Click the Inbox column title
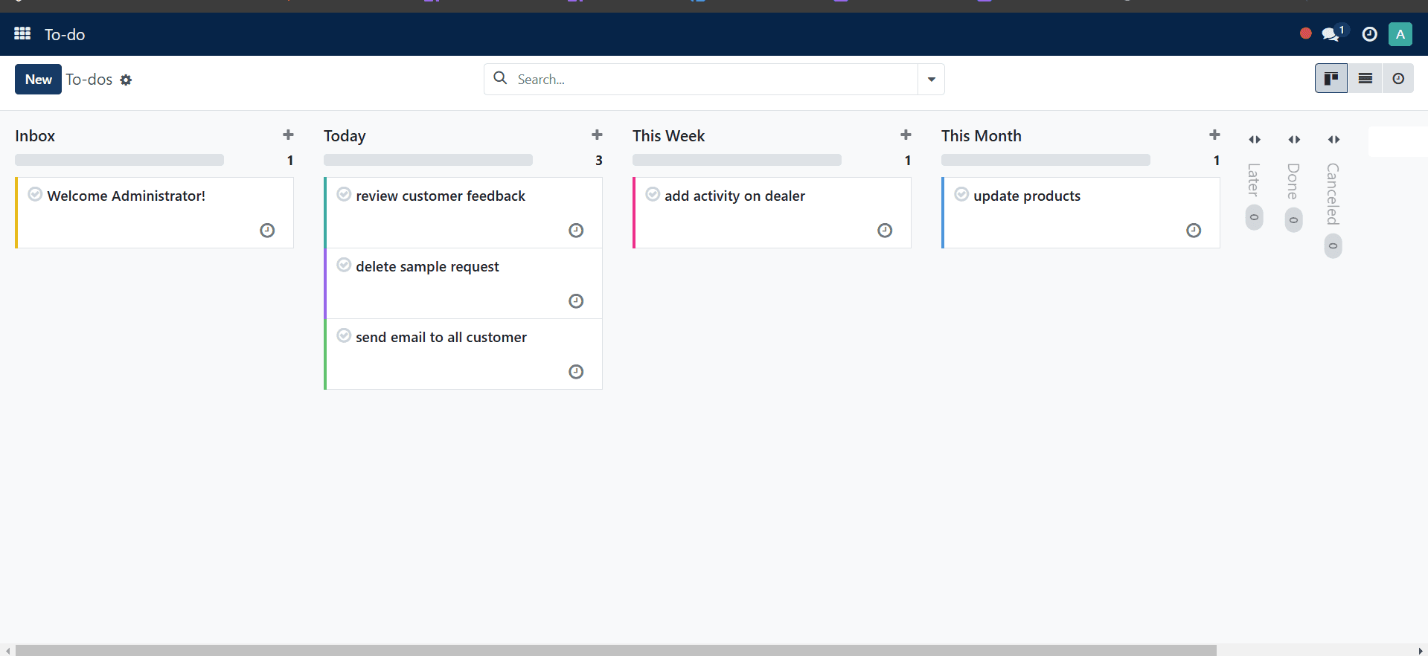 pos(35,136)
